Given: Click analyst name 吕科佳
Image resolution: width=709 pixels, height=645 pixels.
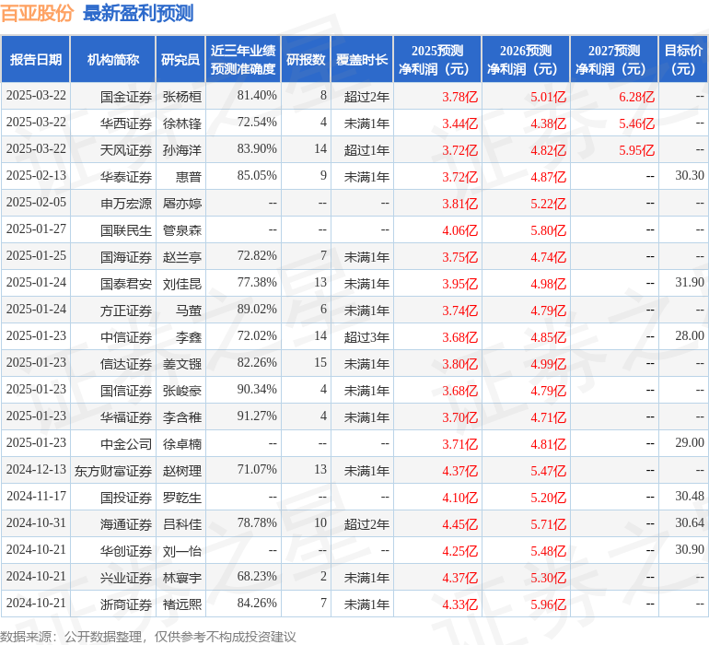Looking at the screenshot, I should (x=182, y=524).
